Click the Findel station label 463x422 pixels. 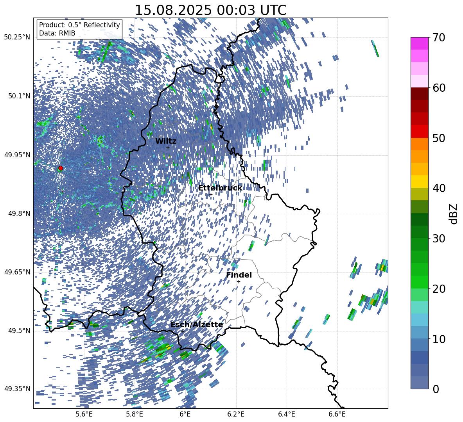(239, 275)
